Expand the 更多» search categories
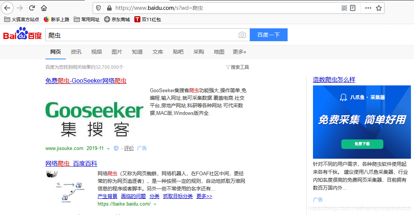Image resolution: width=414 pixels, height=215 pixels. click(x=239, y=52)
